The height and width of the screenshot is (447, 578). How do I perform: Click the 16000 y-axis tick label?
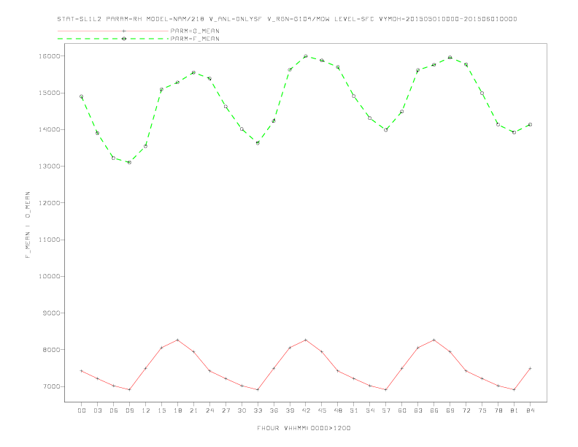click(50, 56)
